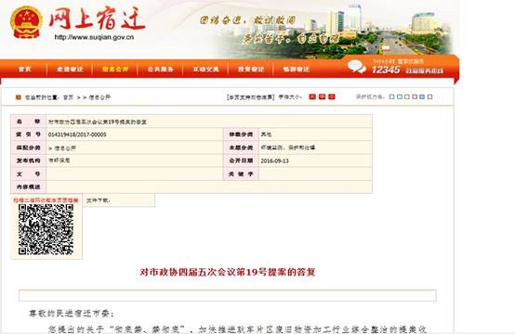The height and width of the screenshot is (334, 515).
Task: Click the 其他 genre classification value
Action: (x=266, y=135)
